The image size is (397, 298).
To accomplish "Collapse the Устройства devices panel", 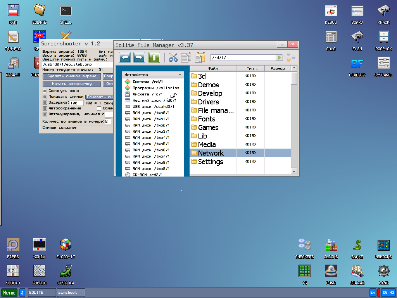I will click(180, 74).
